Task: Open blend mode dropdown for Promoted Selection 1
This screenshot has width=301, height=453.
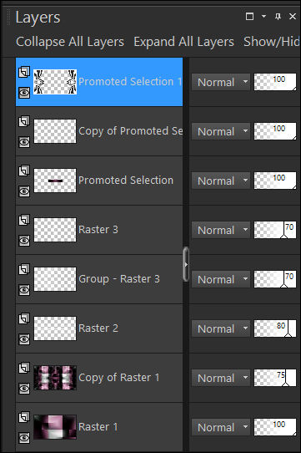Action: [221, 83]
